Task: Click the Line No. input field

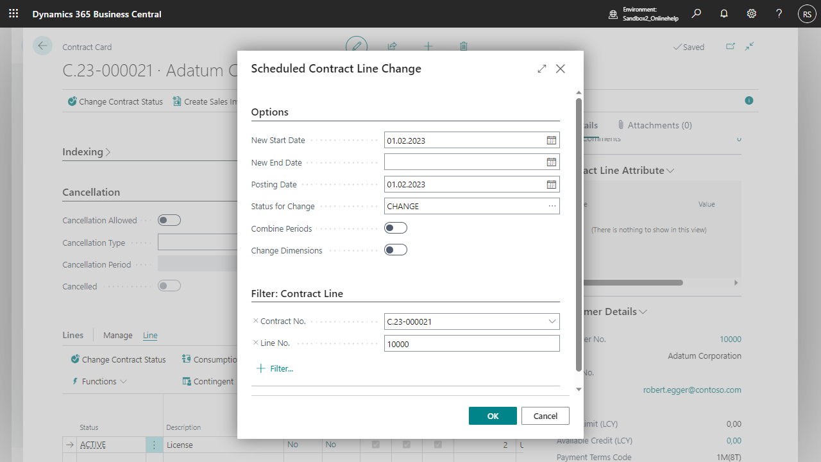Action: pyautogui.click(x=471, y=343)
